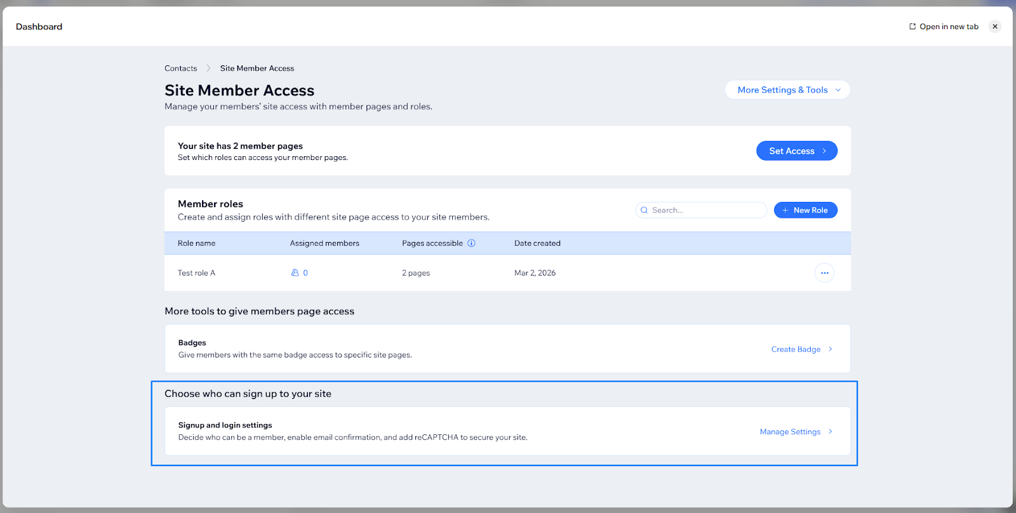Go to Contacts in the breadcrumb
This screenshot has width=1016, height=513.
181,69
